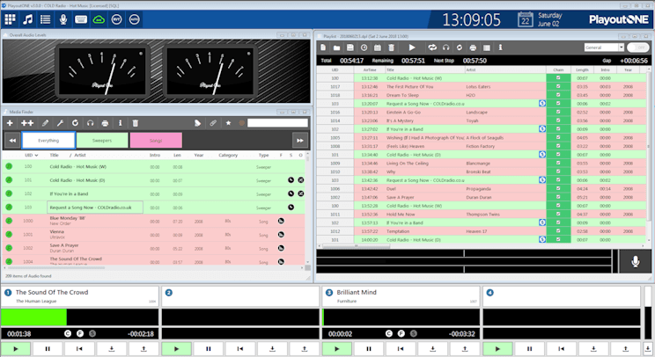The width and height of the screenshot is (655, 357).
Task: Click player 1 green progress bar
Action: [x=33, y=317]
